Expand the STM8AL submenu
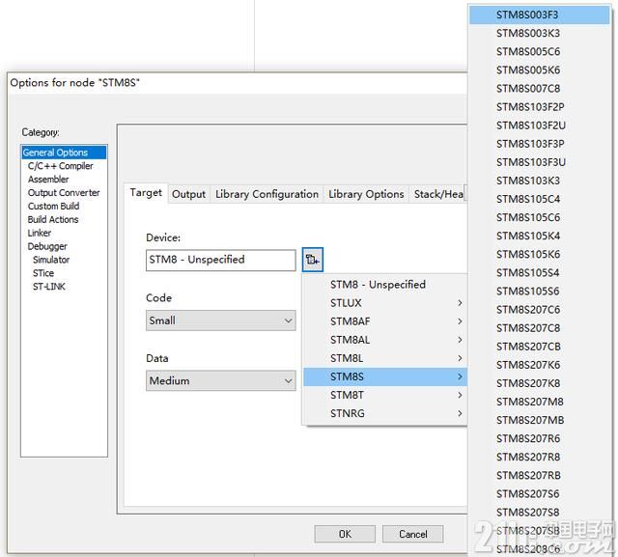The width and height of the screenshot is (618, 557). (385, 340)
